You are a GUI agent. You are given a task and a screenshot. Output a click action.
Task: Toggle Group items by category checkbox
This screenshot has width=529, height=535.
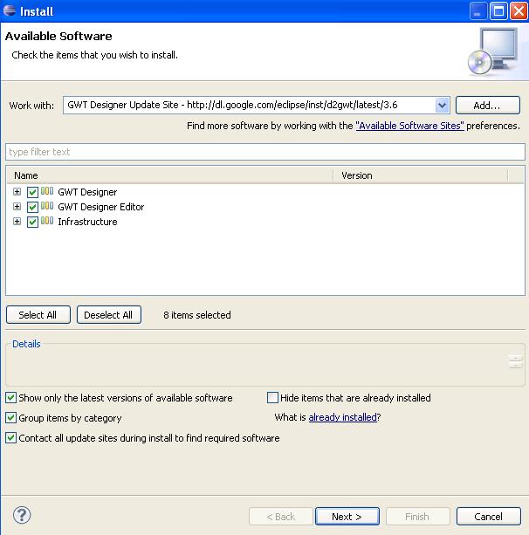pos(11,418)
